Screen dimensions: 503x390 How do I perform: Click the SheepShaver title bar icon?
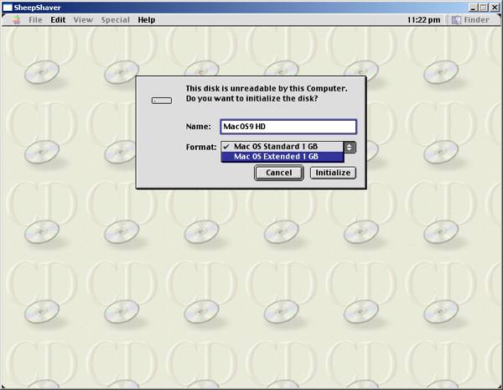click(7, 6)
